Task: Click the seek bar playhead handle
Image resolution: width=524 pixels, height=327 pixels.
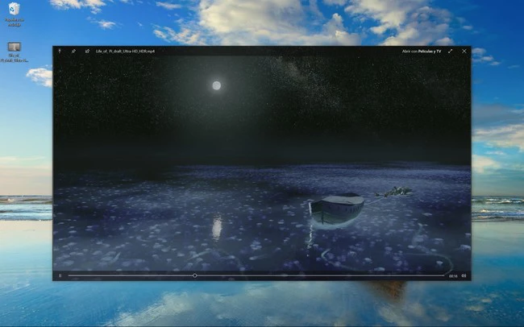Action: coord(194,275)
